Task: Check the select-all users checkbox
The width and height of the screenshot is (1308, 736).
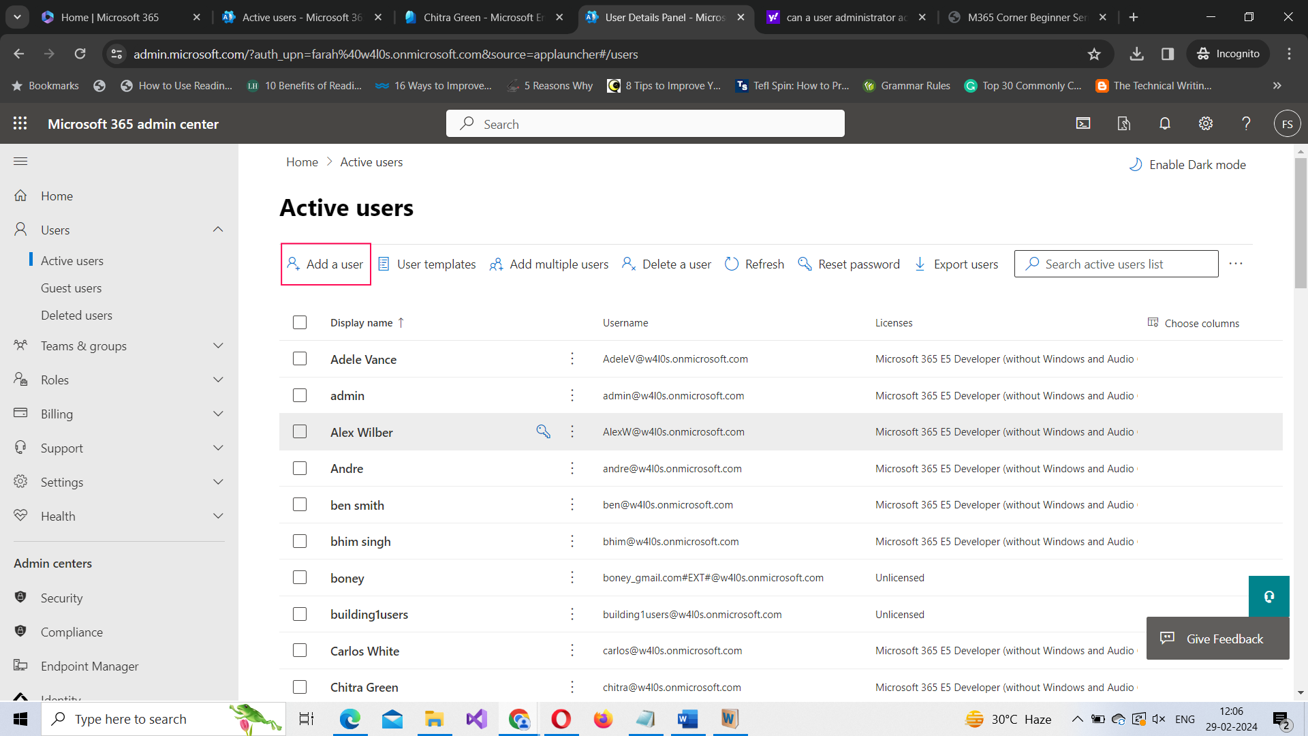Action: click(x=300, y=322)
